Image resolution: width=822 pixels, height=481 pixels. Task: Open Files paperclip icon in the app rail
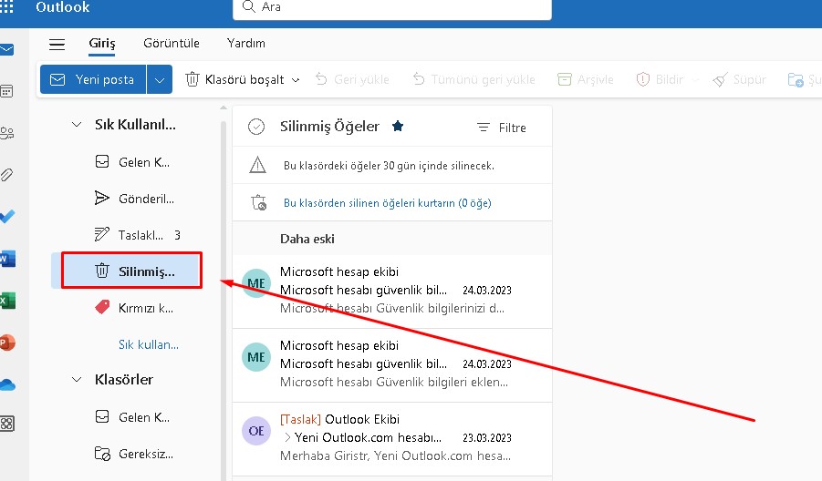6,175
